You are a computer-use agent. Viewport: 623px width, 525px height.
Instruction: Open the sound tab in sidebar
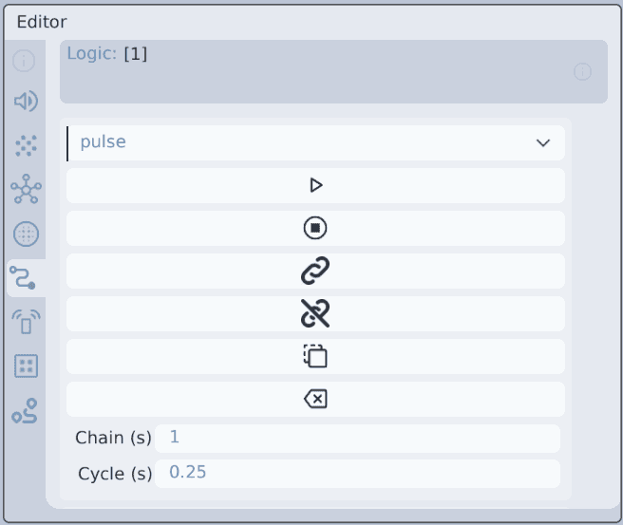tap(26, 101)
